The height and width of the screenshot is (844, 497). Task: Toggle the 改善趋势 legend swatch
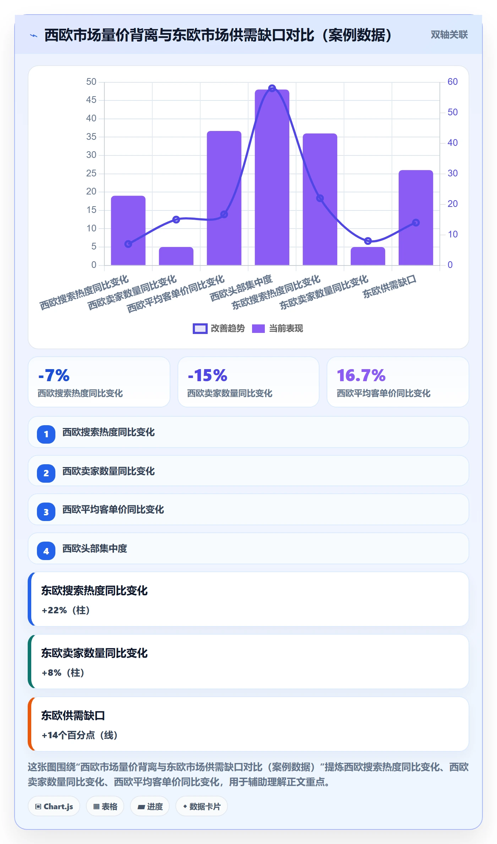[x=200, y=329]
